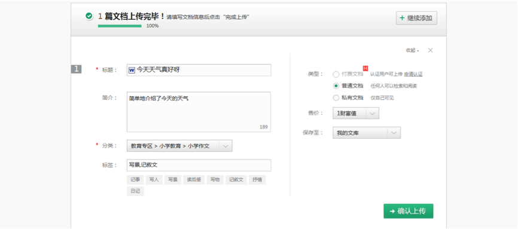Select the 私有文档 radio button
This screenshot has width=518, height=229.
[336, 98]
